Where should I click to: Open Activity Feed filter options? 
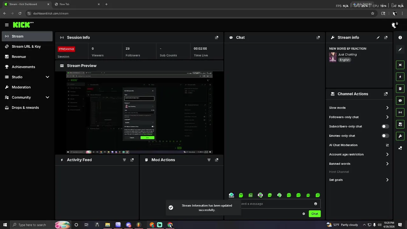click(x=124, y=160)
